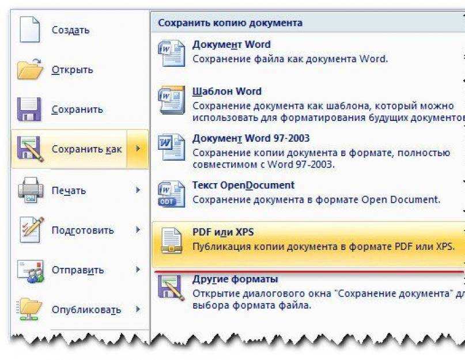This screenshot has height=360, width=465.
Task: Click description text 'выбора формата файла.'
Action: [x=252, y=305]
